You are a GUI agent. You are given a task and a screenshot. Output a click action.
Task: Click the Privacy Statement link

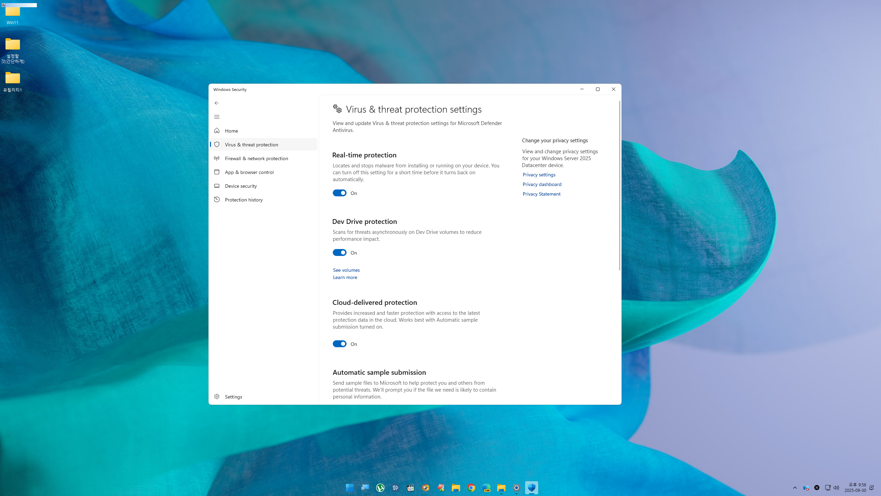pyautogui.click(x=541, y=194)
